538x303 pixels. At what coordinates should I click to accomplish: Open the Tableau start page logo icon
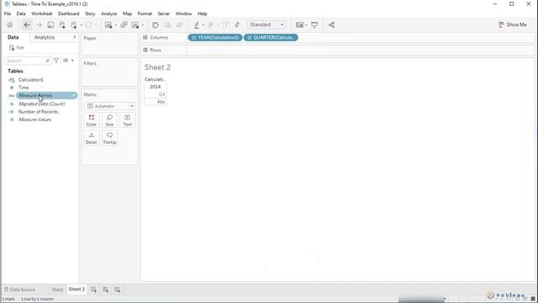pos(10,24)
